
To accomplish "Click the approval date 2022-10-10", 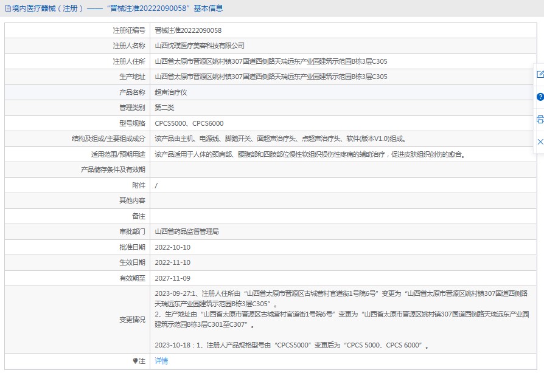I will [173, 247].
